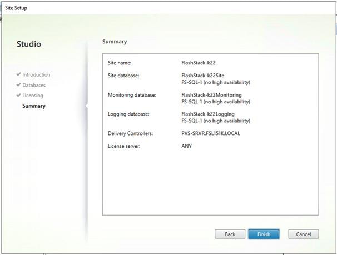This screenshot has width=337, height=255.
Task: Click the PVS-SRVR.FSL151K.LOCAL controller value
Action: pos(211,133)
